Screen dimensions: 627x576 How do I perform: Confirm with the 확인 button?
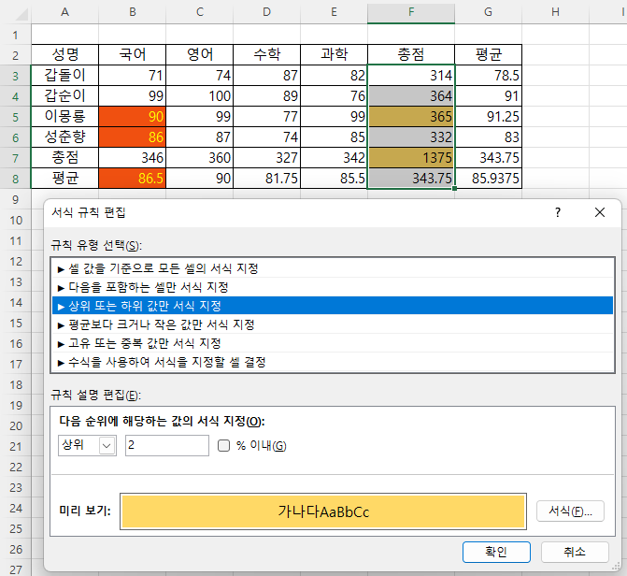pyautogui.click(x=496, y=552)
